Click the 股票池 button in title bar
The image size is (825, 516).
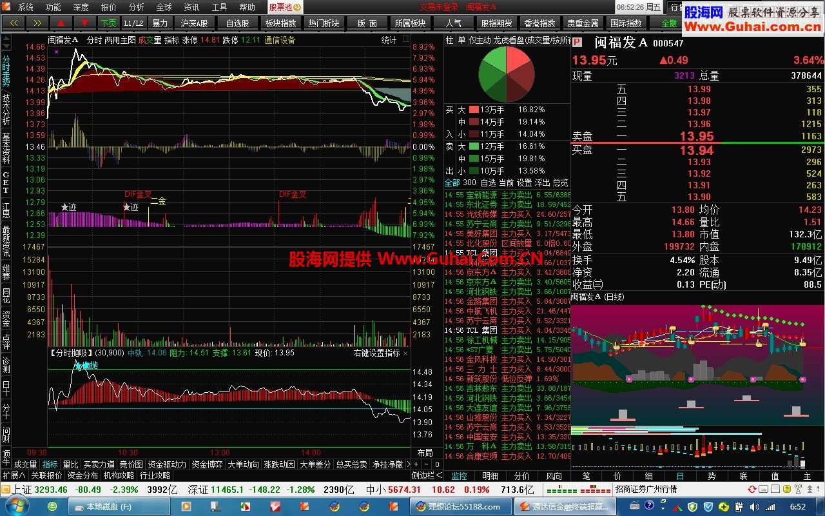tap(285, 7)
